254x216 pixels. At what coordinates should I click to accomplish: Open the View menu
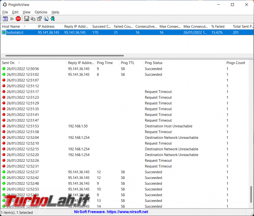tap(27, 12)
